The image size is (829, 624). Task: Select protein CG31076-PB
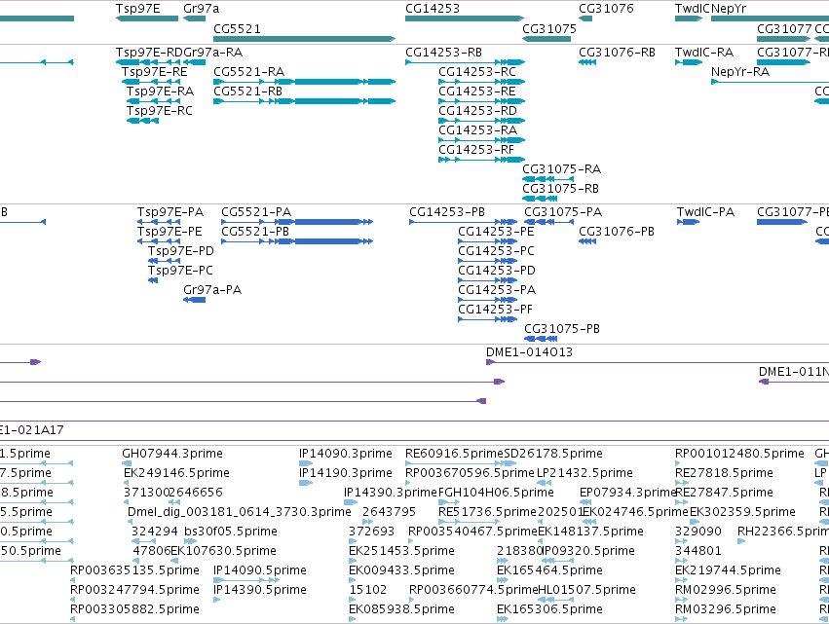pyautogui.click(x=587, y=241)
